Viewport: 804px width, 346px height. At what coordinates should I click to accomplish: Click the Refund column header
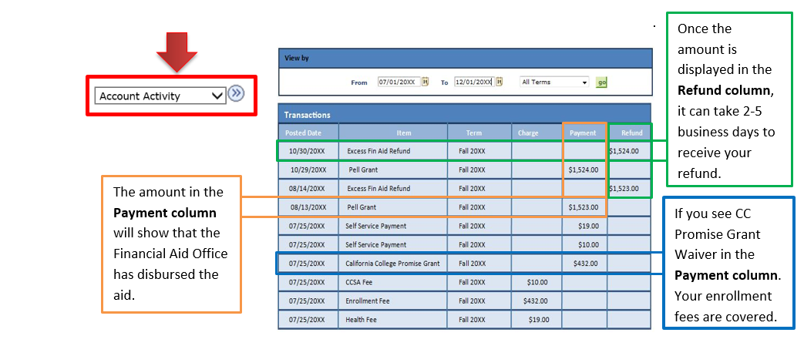coord(631,133)
